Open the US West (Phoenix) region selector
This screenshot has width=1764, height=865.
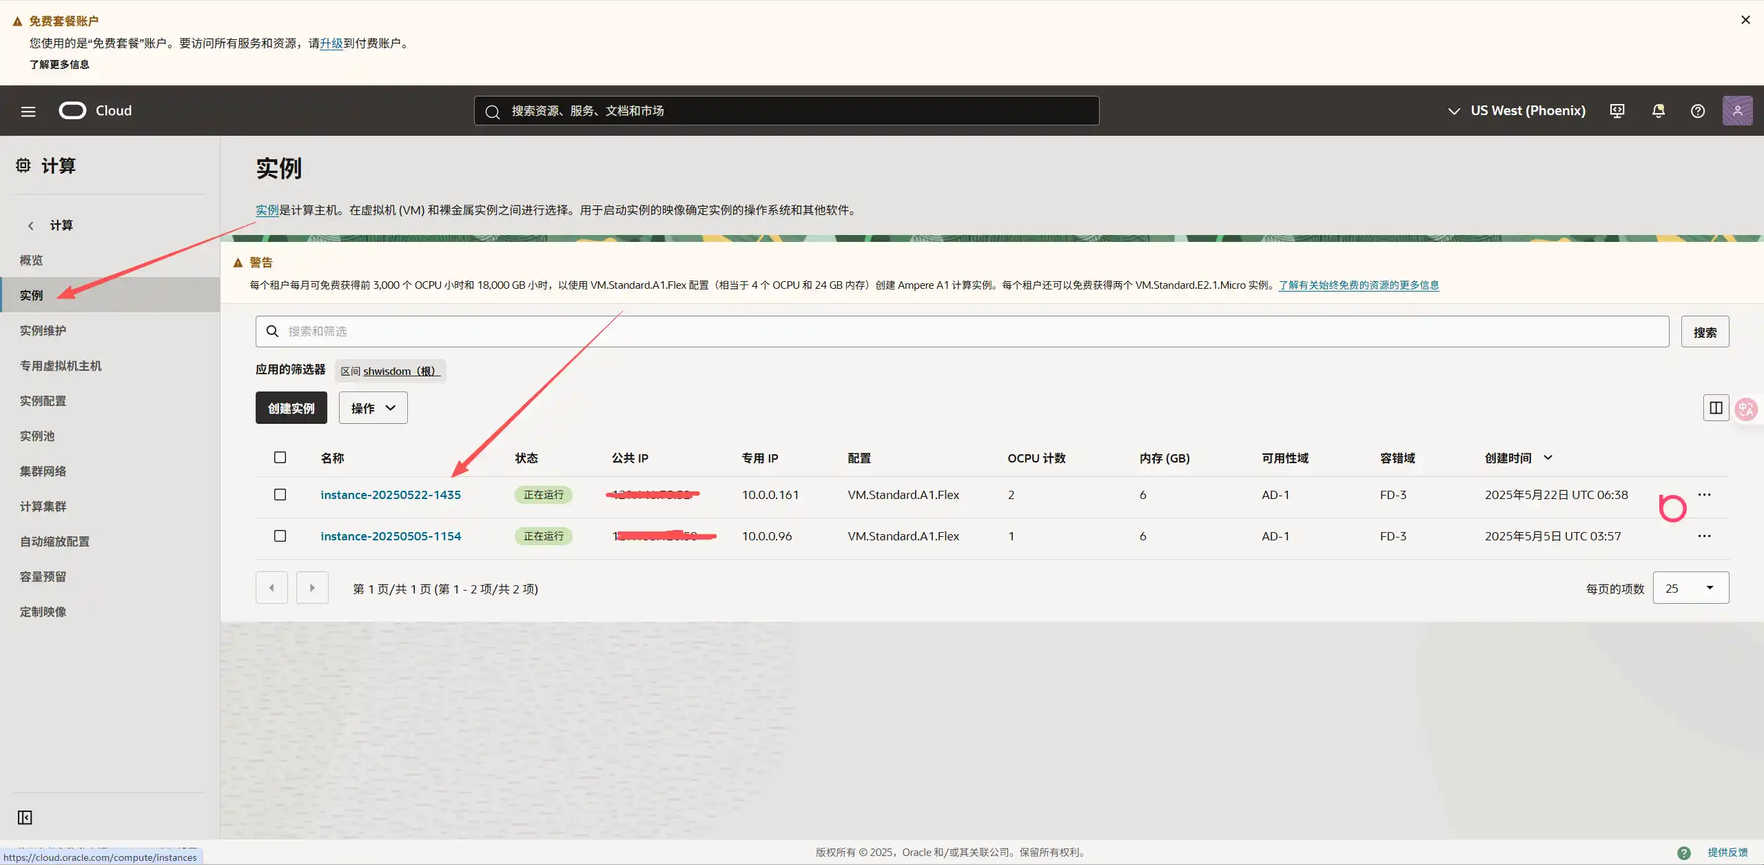click(1516, 111)
